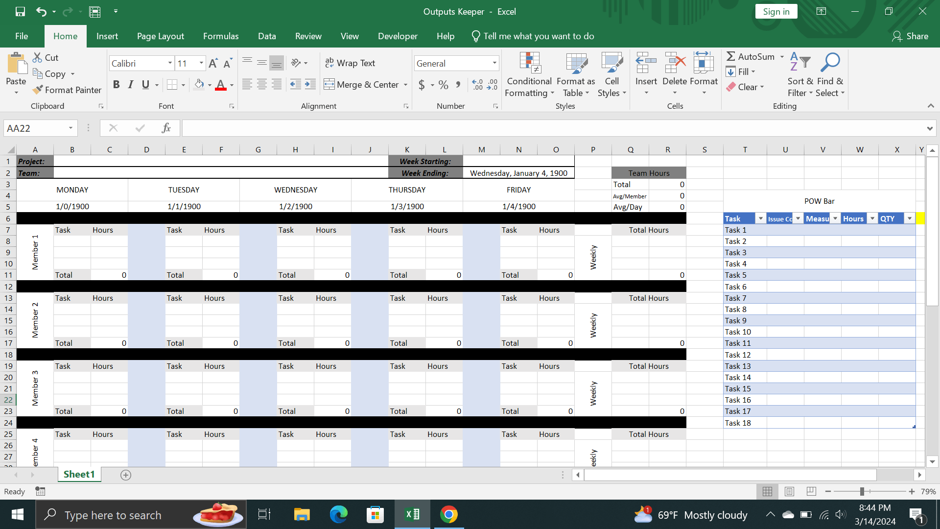Add a new sheet
Viewport: 940px width, 529px height.
[126, 475]
